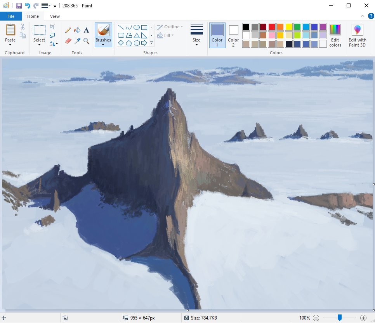Select the Hexagon shape
The width and height of the screenshot is (375, 323).
tap(137, 43)
